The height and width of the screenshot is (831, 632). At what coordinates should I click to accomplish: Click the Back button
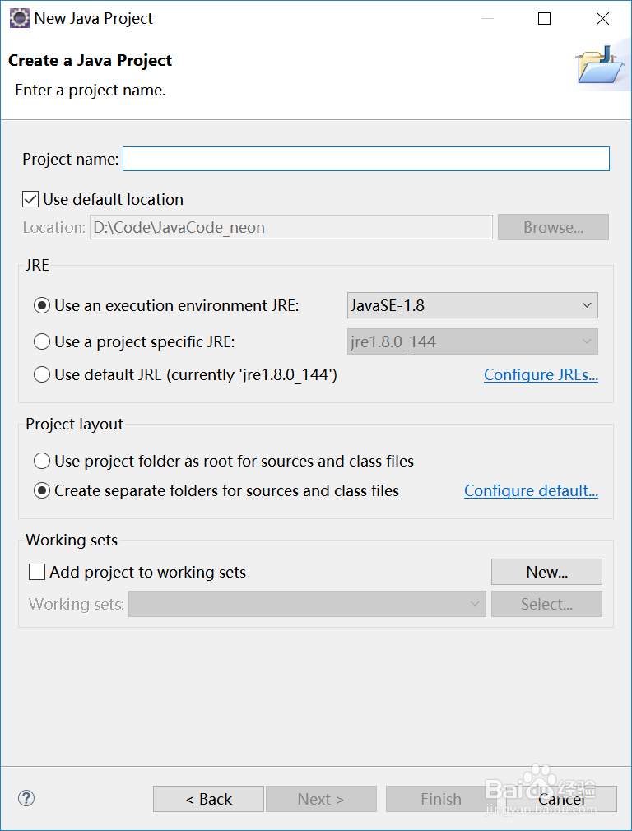[208, 799]
